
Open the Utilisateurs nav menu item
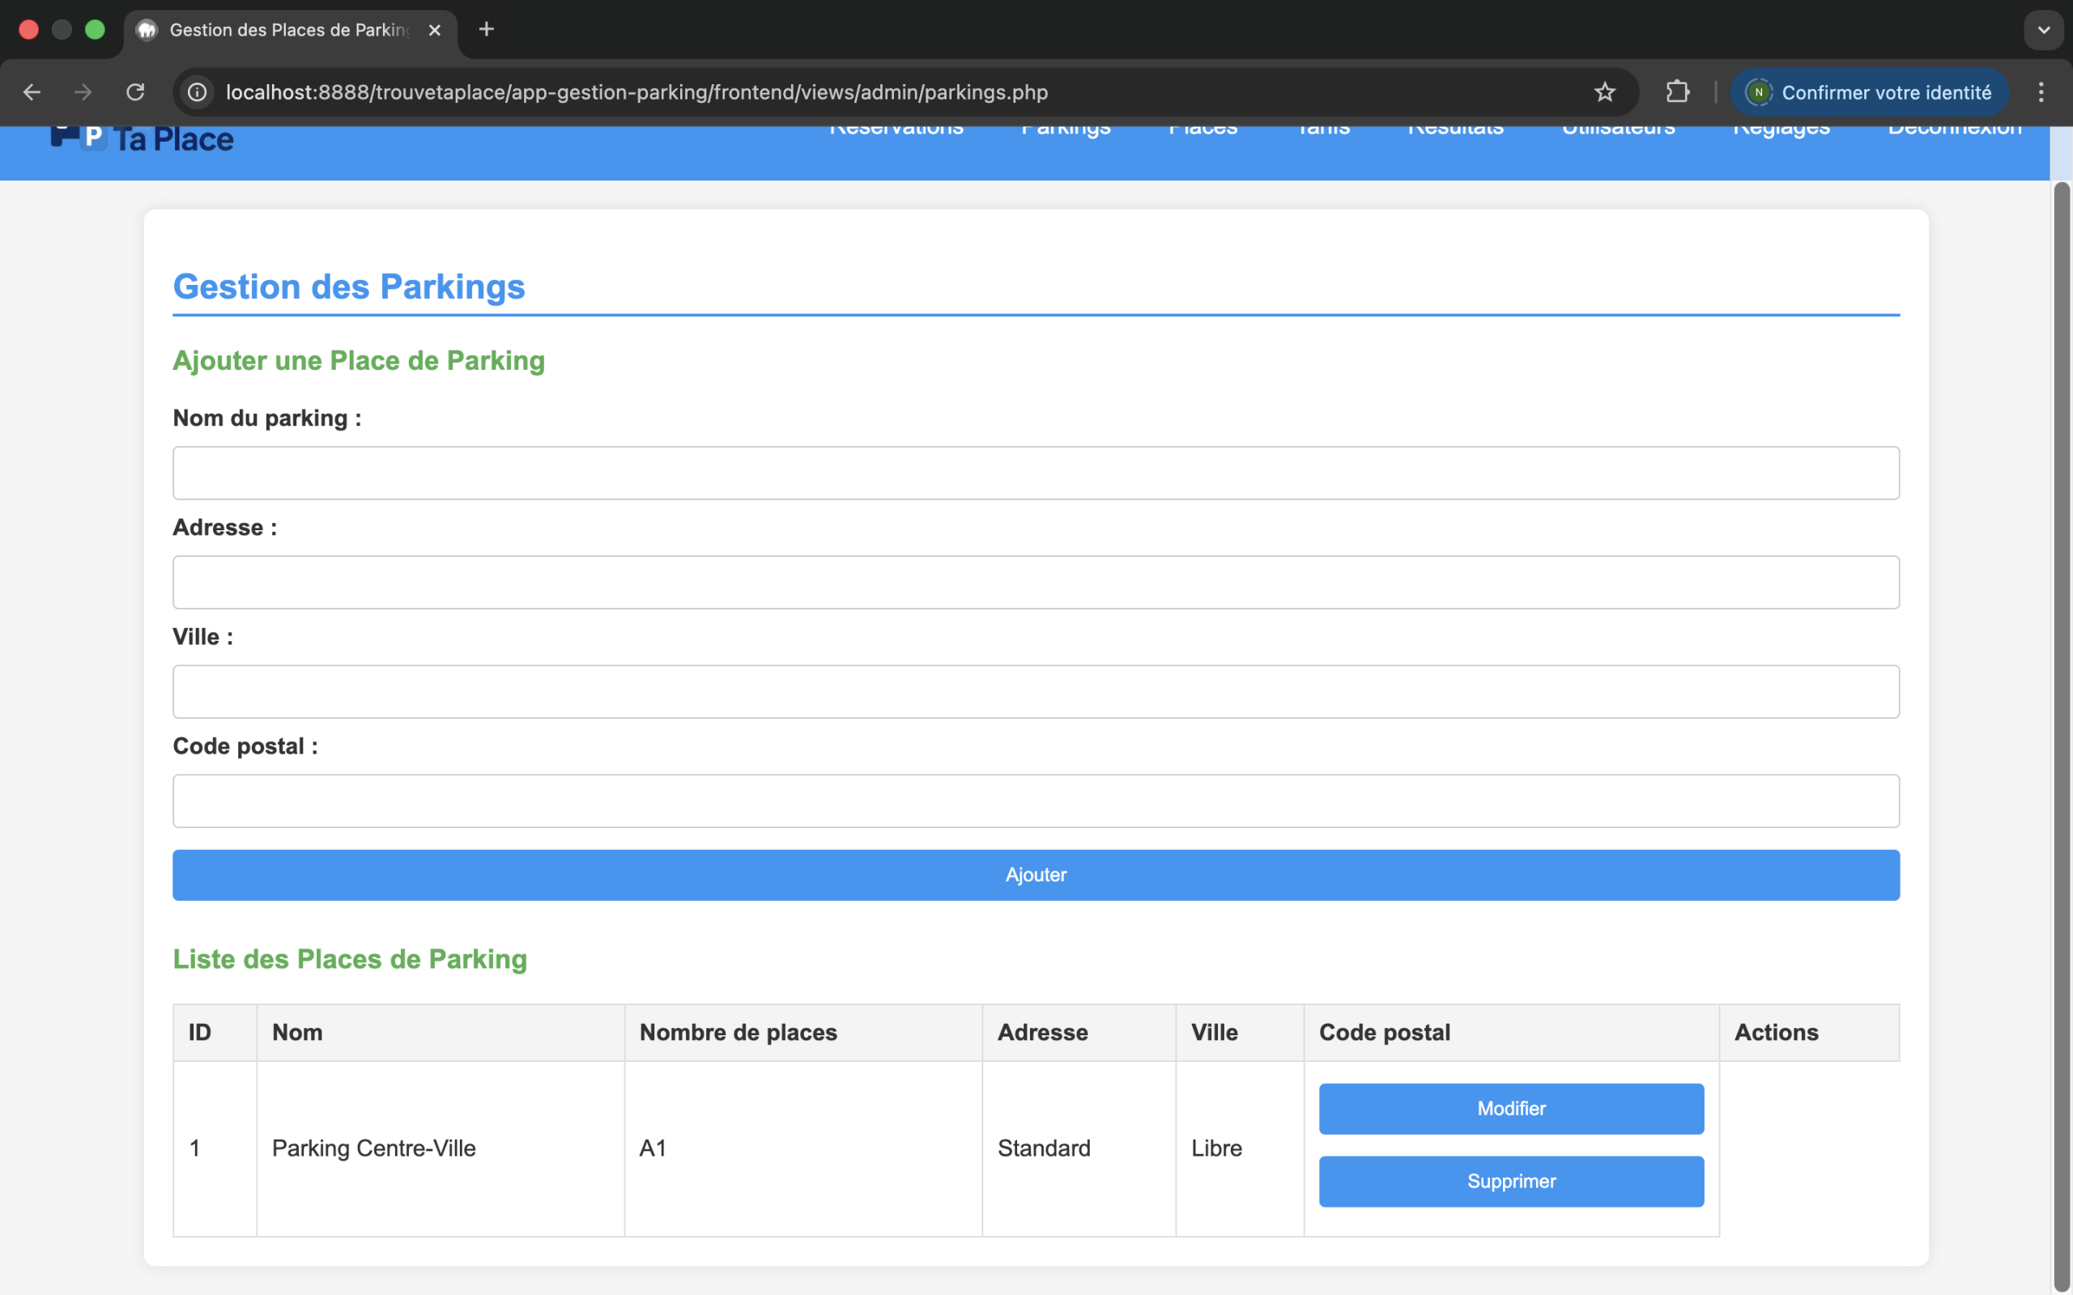(1618, 130)
